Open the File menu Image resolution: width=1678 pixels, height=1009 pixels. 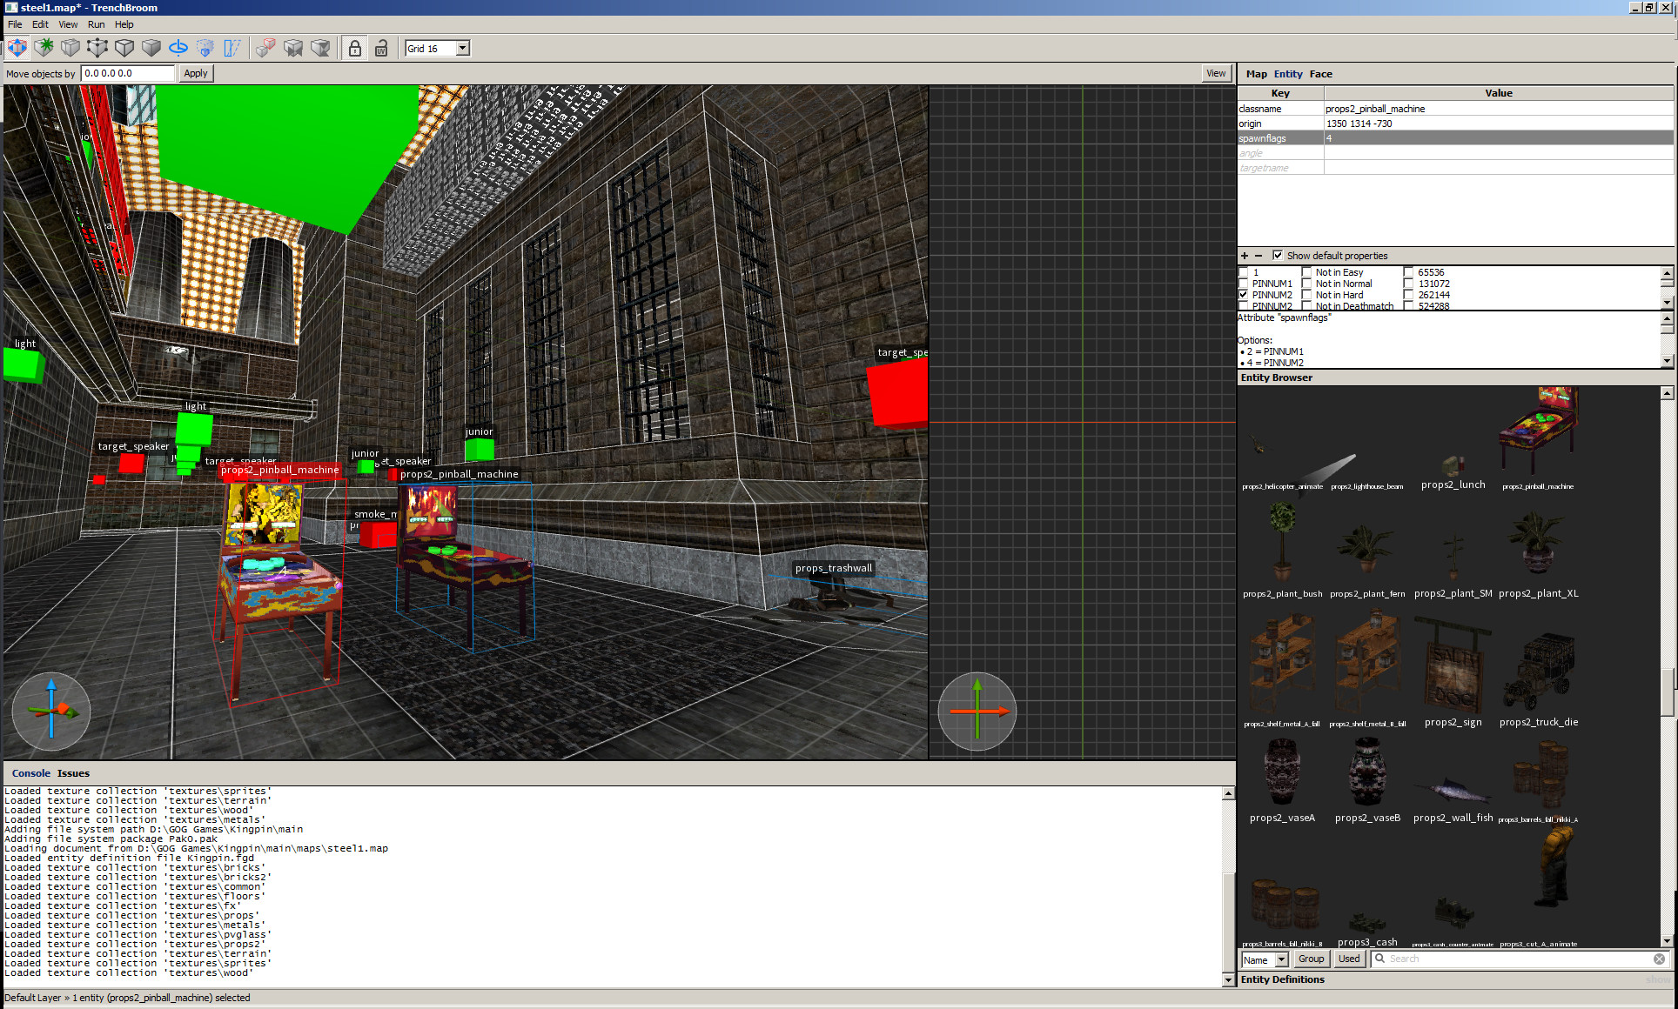pos(15,24)
